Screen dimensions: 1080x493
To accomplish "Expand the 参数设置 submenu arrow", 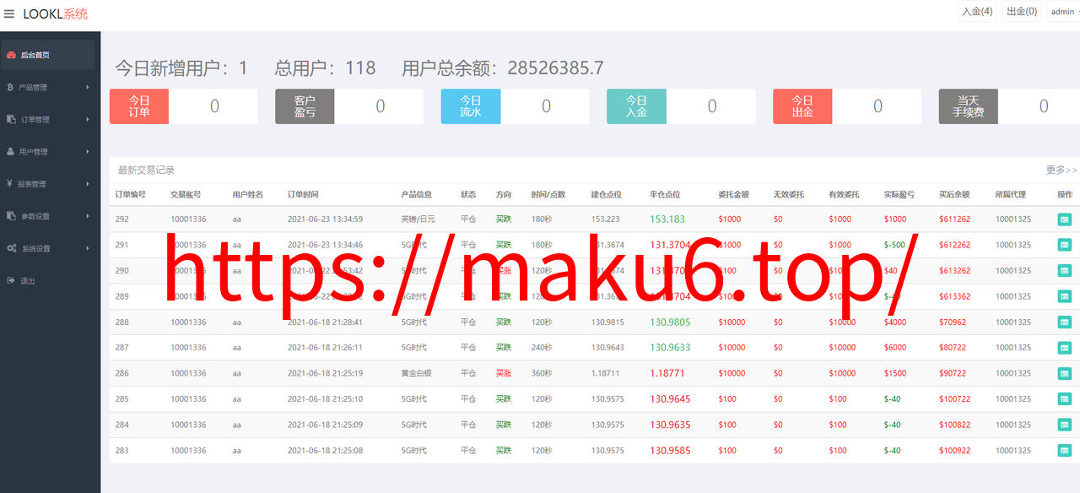I will click(88, 216).
